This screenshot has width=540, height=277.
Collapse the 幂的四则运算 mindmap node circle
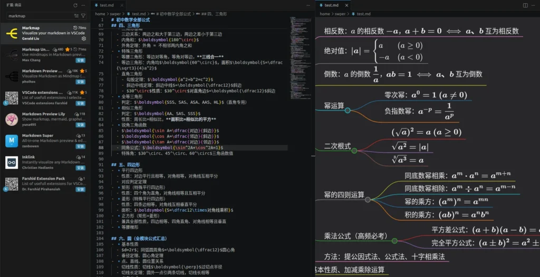coord(368,200)
